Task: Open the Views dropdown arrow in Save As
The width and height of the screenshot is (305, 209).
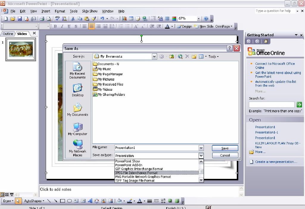Action: click(206, 56)
